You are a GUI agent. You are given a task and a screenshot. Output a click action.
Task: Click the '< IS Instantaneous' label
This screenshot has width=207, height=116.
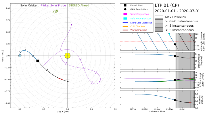tap(179, 30)
